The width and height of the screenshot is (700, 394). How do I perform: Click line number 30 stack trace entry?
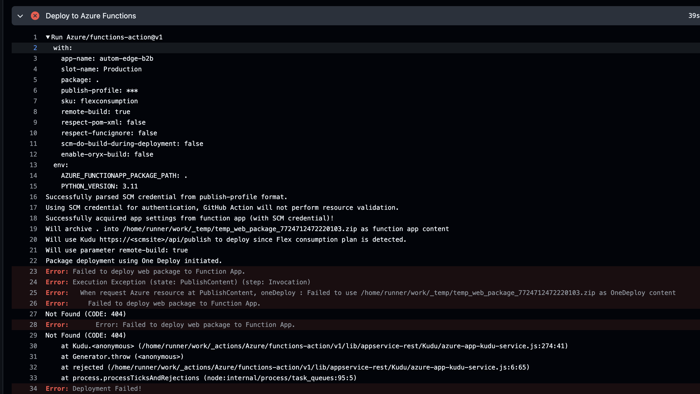33,346
